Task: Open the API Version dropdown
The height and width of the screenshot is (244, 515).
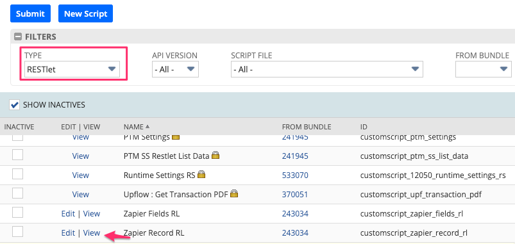Action: [x=175, y=69]
